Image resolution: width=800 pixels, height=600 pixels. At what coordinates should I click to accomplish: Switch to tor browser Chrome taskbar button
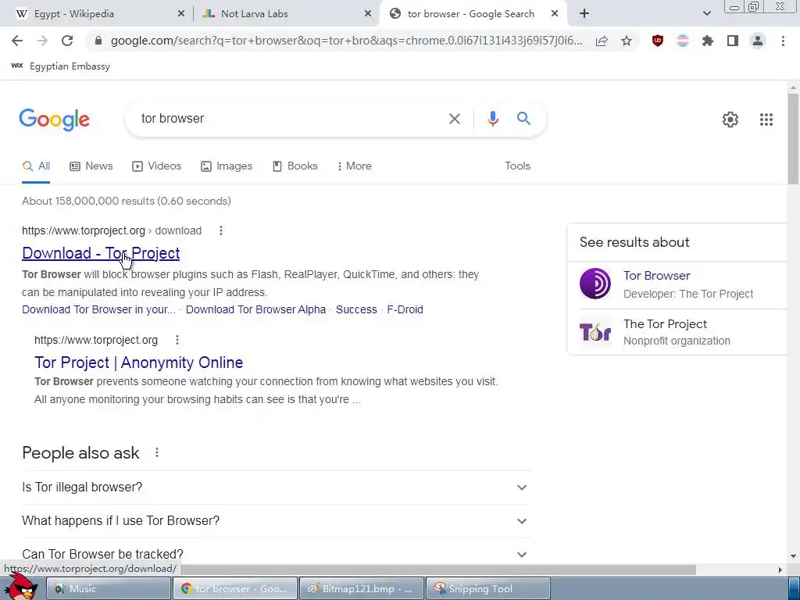pos(235,589)
